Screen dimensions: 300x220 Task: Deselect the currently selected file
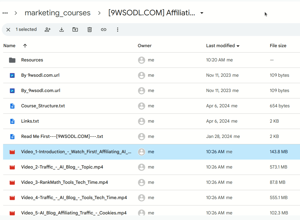coord(8,30)
